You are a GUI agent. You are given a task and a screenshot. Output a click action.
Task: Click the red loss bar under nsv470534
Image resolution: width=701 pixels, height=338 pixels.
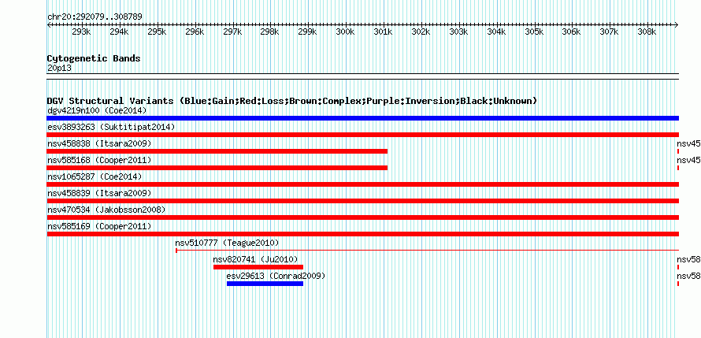[363, 217]
